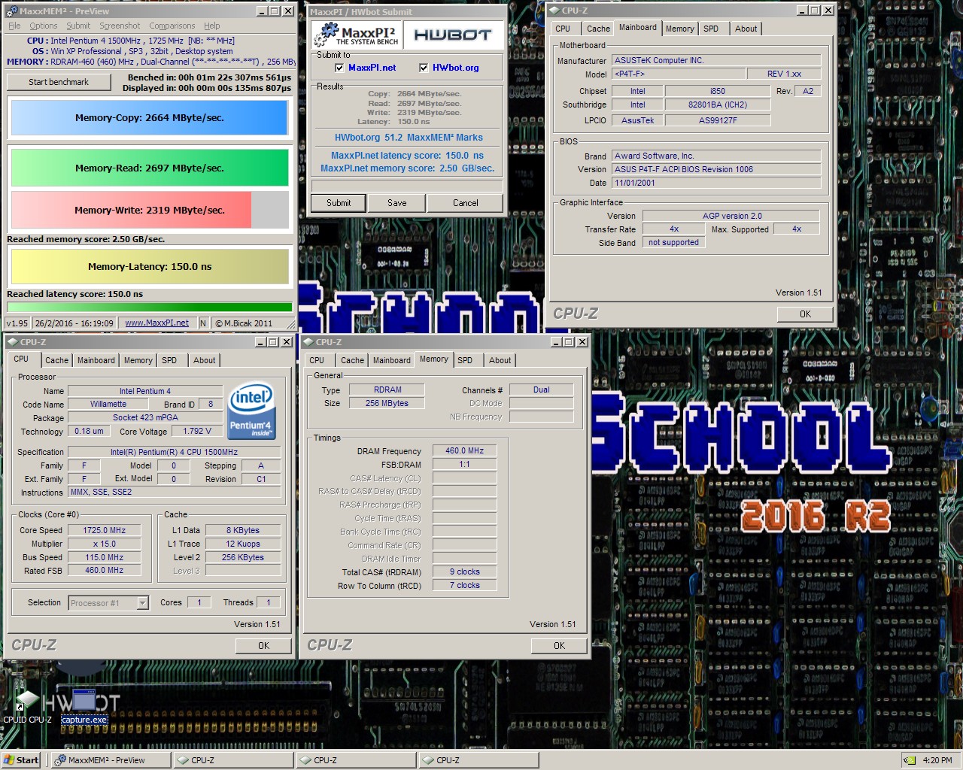Click the 4:20 PM taskbar clock

pos(937,760)
